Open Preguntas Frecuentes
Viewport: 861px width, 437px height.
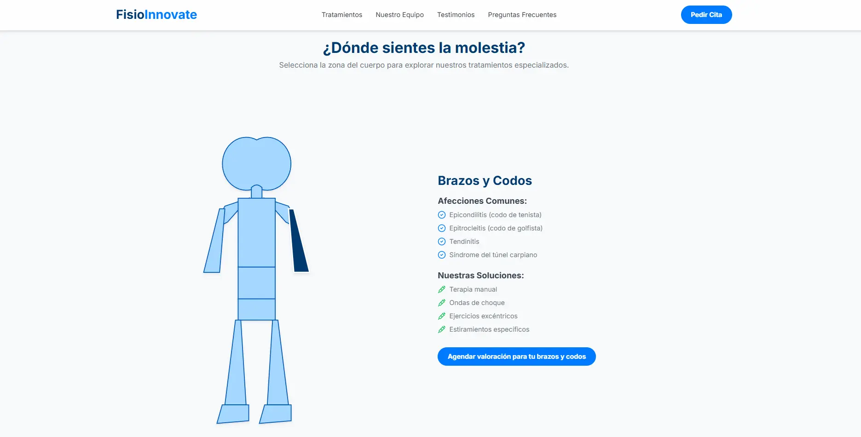[x=522, y=15]
